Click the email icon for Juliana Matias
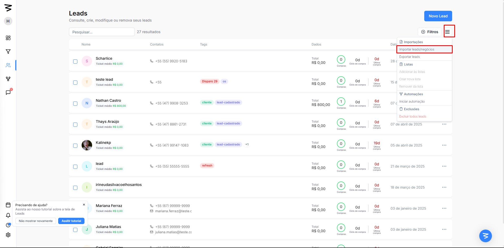This screenshot has height=248, width=504. 152,232
